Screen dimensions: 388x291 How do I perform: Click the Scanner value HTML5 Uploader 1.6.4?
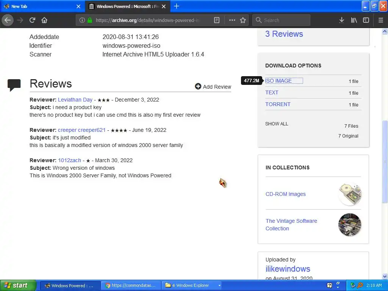[153, 54]
